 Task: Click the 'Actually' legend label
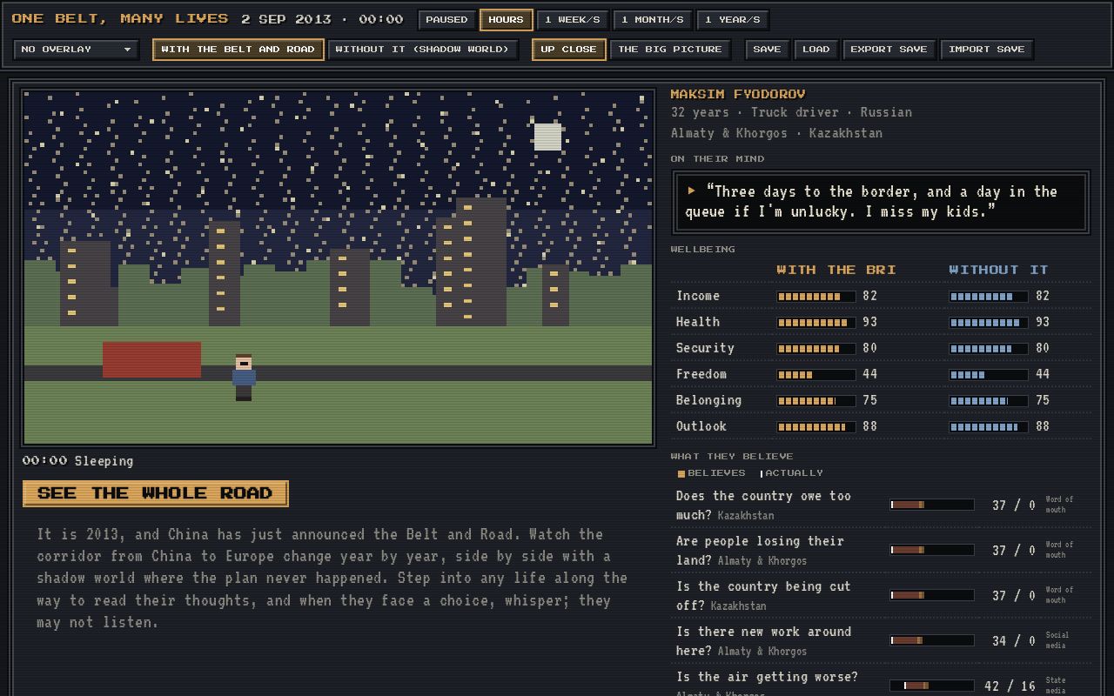794,473
